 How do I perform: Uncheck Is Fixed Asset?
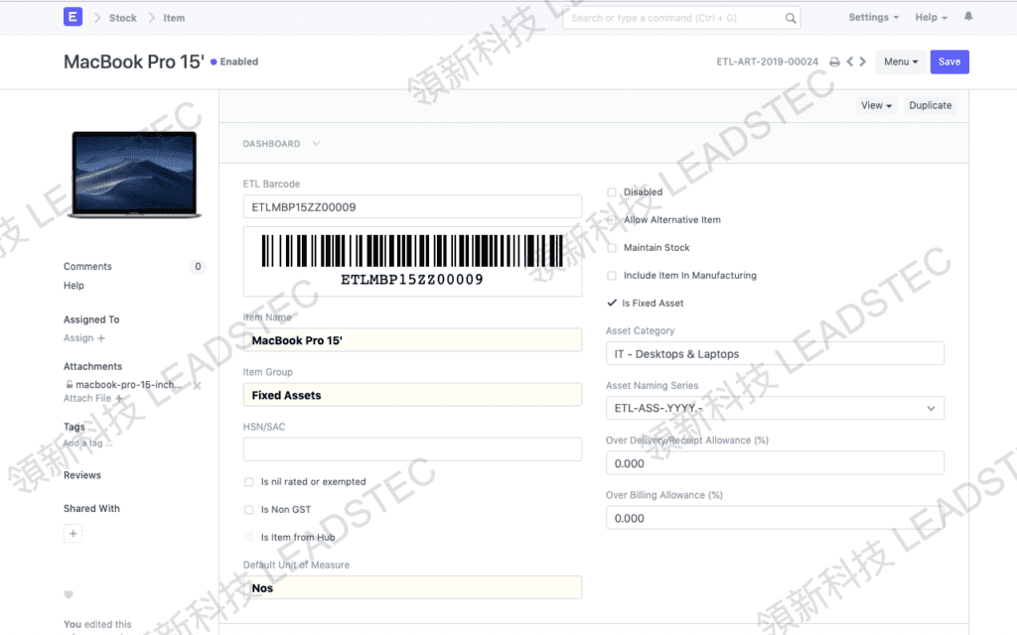(x=613, y=304)
